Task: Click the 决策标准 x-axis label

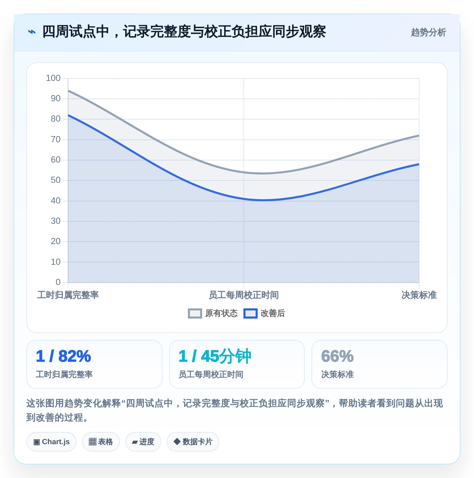Action: click(x=419, y=295)
